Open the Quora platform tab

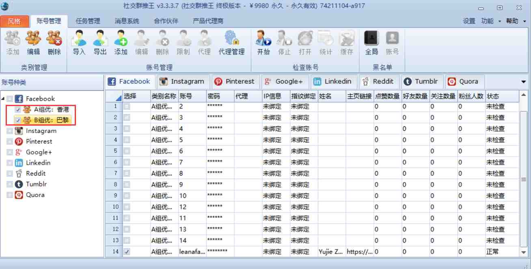(464, 81)
